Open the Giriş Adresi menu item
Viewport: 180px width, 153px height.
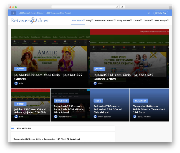(x=123, y=21)
